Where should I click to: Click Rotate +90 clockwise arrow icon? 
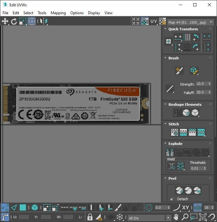196,47
